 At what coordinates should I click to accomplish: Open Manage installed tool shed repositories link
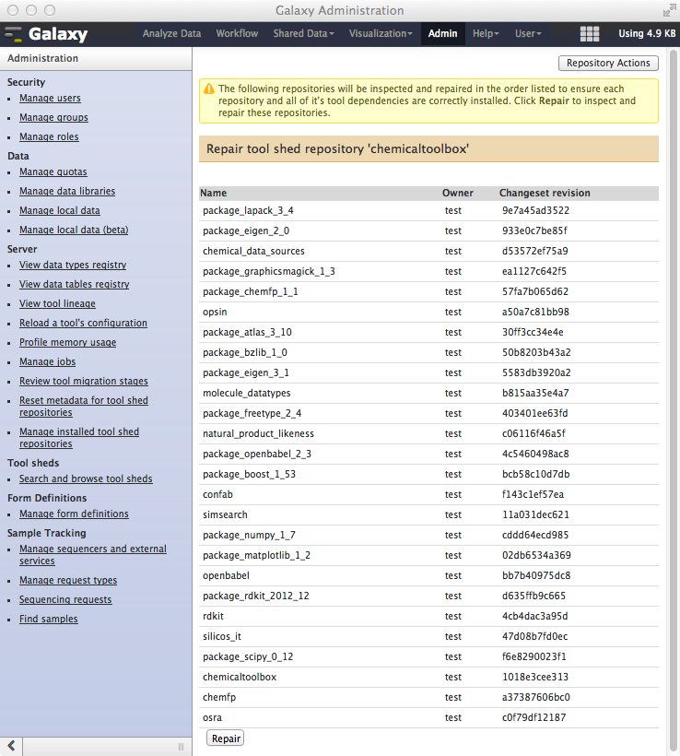[x=79, y=437]
